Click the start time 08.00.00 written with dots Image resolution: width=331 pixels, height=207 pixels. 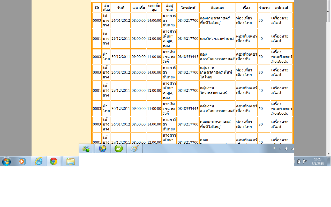coord(139,39)
